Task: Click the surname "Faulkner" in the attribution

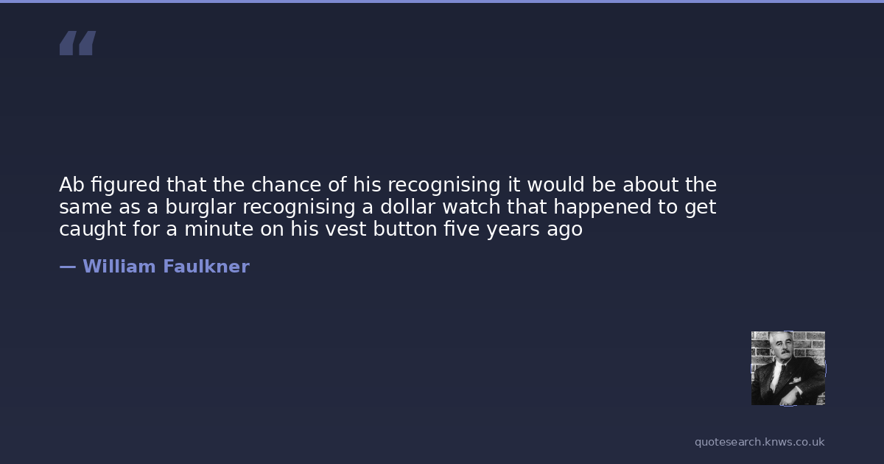Action: click(x=206, y=267)
